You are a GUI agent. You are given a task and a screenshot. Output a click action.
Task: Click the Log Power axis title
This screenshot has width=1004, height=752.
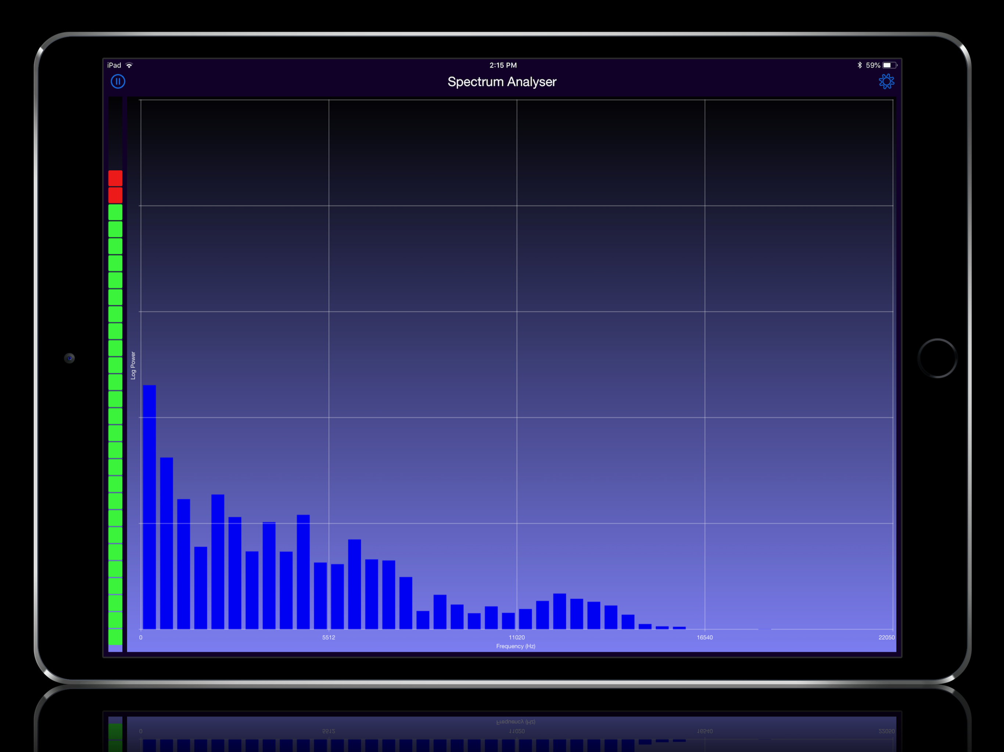click(133, 365)
